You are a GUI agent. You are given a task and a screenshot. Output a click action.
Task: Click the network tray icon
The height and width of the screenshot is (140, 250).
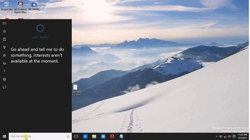[x=225, y=136]
